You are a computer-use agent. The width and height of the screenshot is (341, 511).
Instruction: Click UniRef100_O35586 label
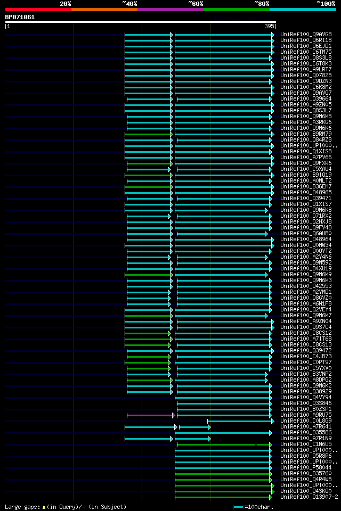(x=306, y=433)
